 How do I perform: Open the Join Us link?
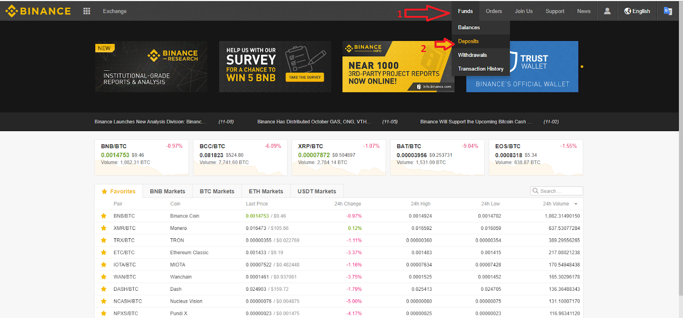[x=524, y=11]
